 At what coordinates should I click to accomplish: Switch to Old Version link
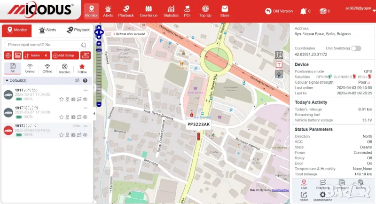[x=279, y=11]
